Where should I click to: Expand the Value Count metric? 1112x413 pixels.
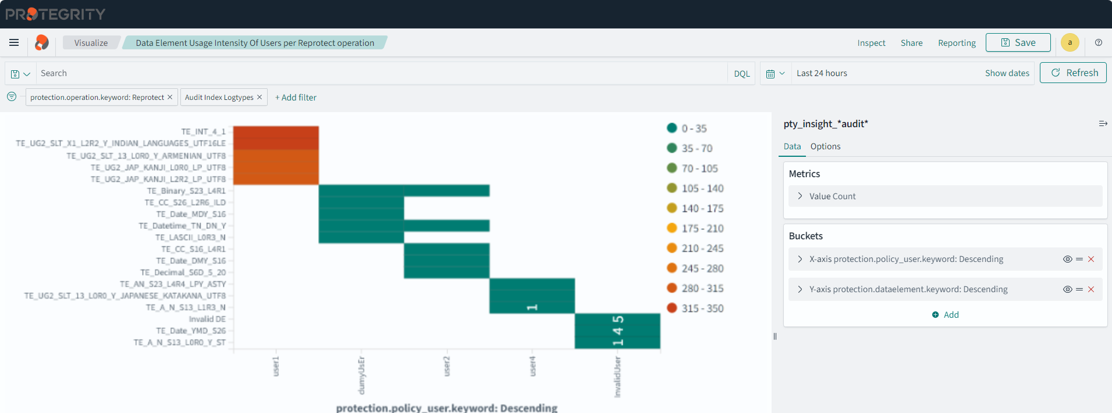point(800,196)
